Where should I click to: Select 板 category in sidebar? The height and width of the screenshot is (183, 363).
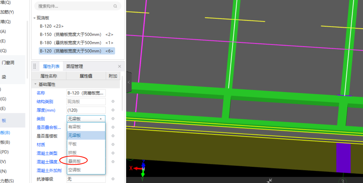point(4,120)
